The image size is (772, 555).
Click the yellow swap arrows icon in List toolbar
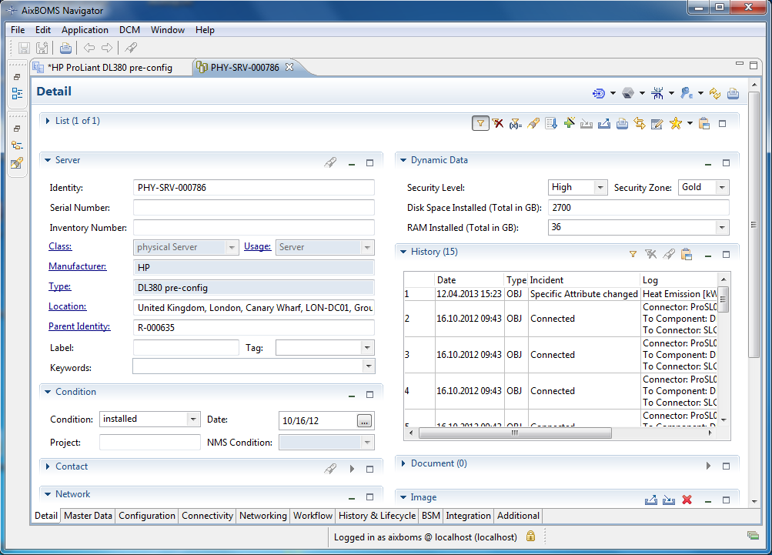pos(639,123)
